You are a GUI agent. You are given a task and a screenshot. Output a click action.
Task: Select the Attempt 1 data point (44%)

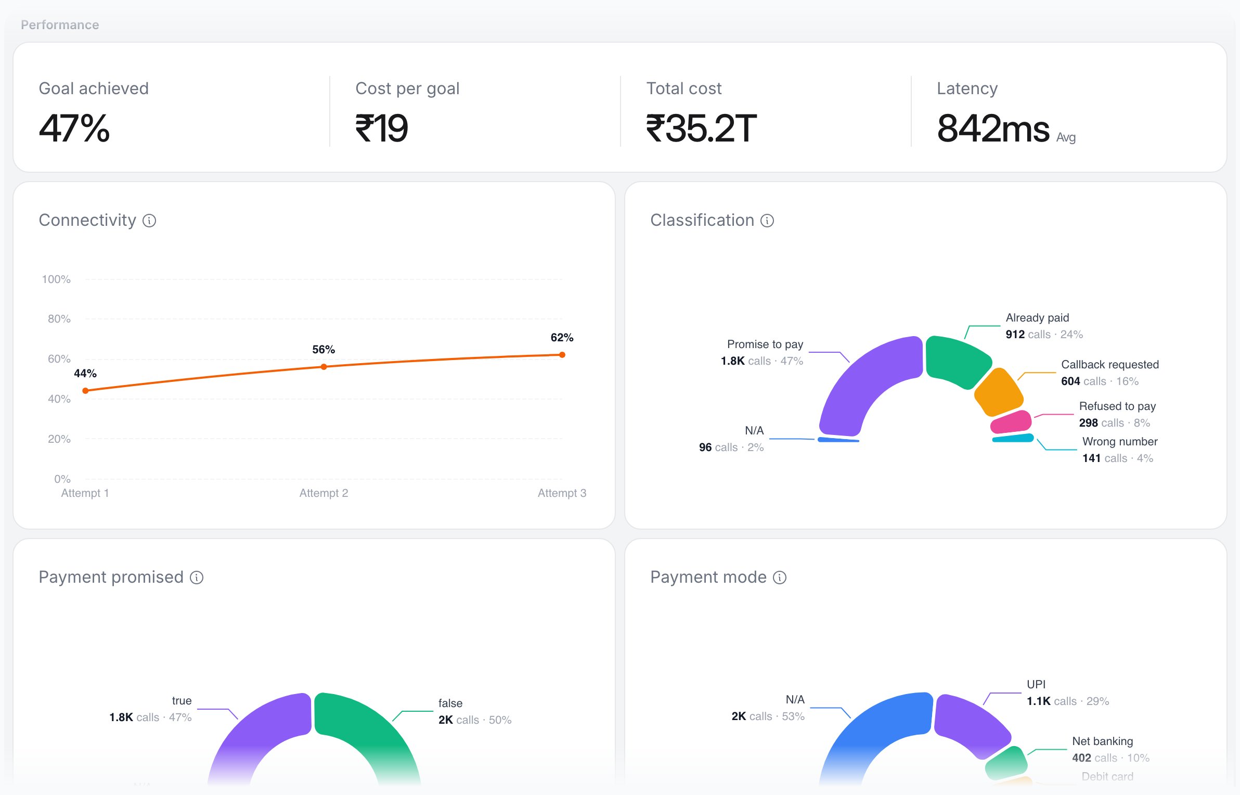[85, 391]
